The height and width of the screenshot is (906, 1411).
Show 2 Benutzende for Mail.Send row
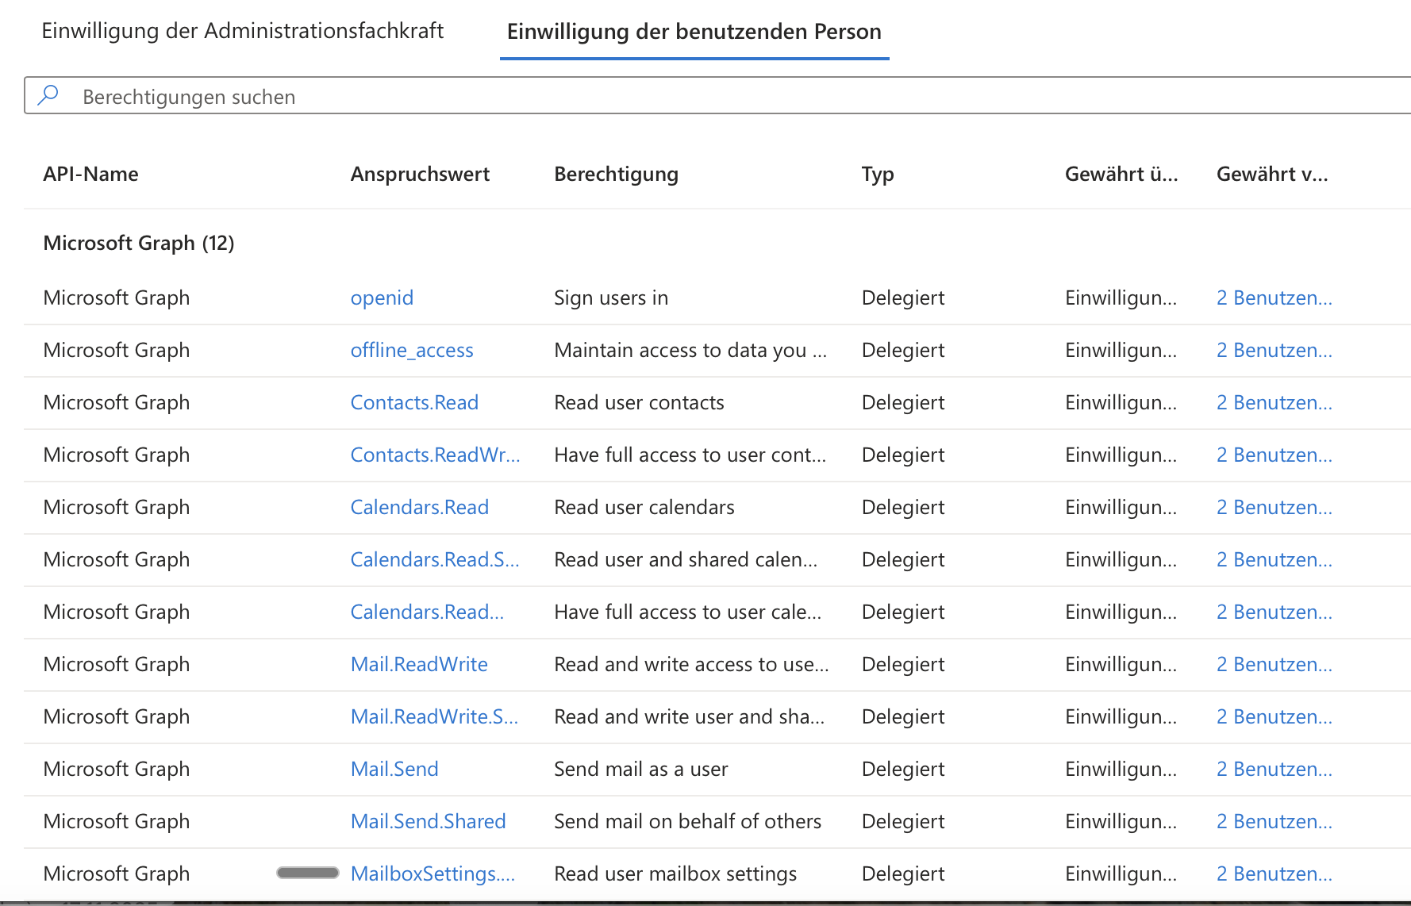click(x=1274, y=770)
